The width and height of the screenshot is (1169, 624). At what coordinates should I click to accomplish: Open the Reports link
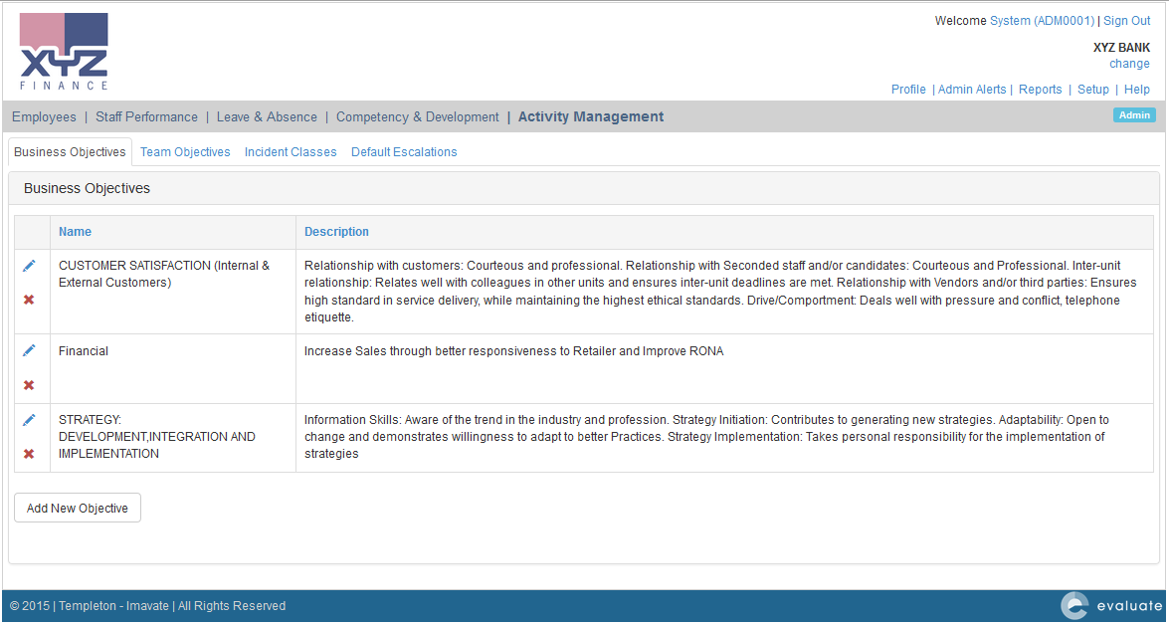[x=1040, y=90]
